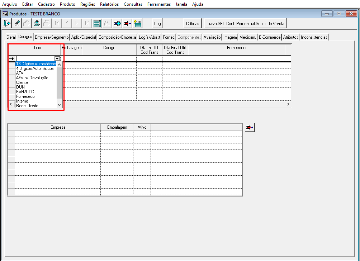Open the Cadastro menu

point(46,4)
